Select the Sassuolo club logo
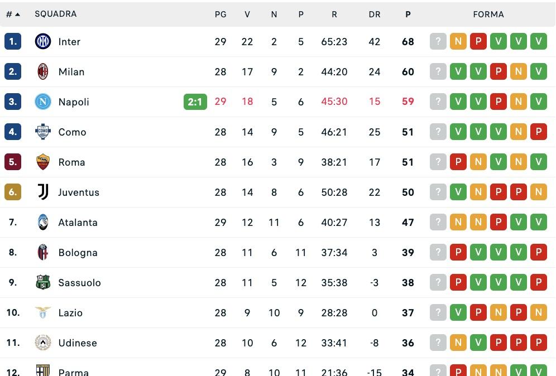 click(x=43, y=282)
